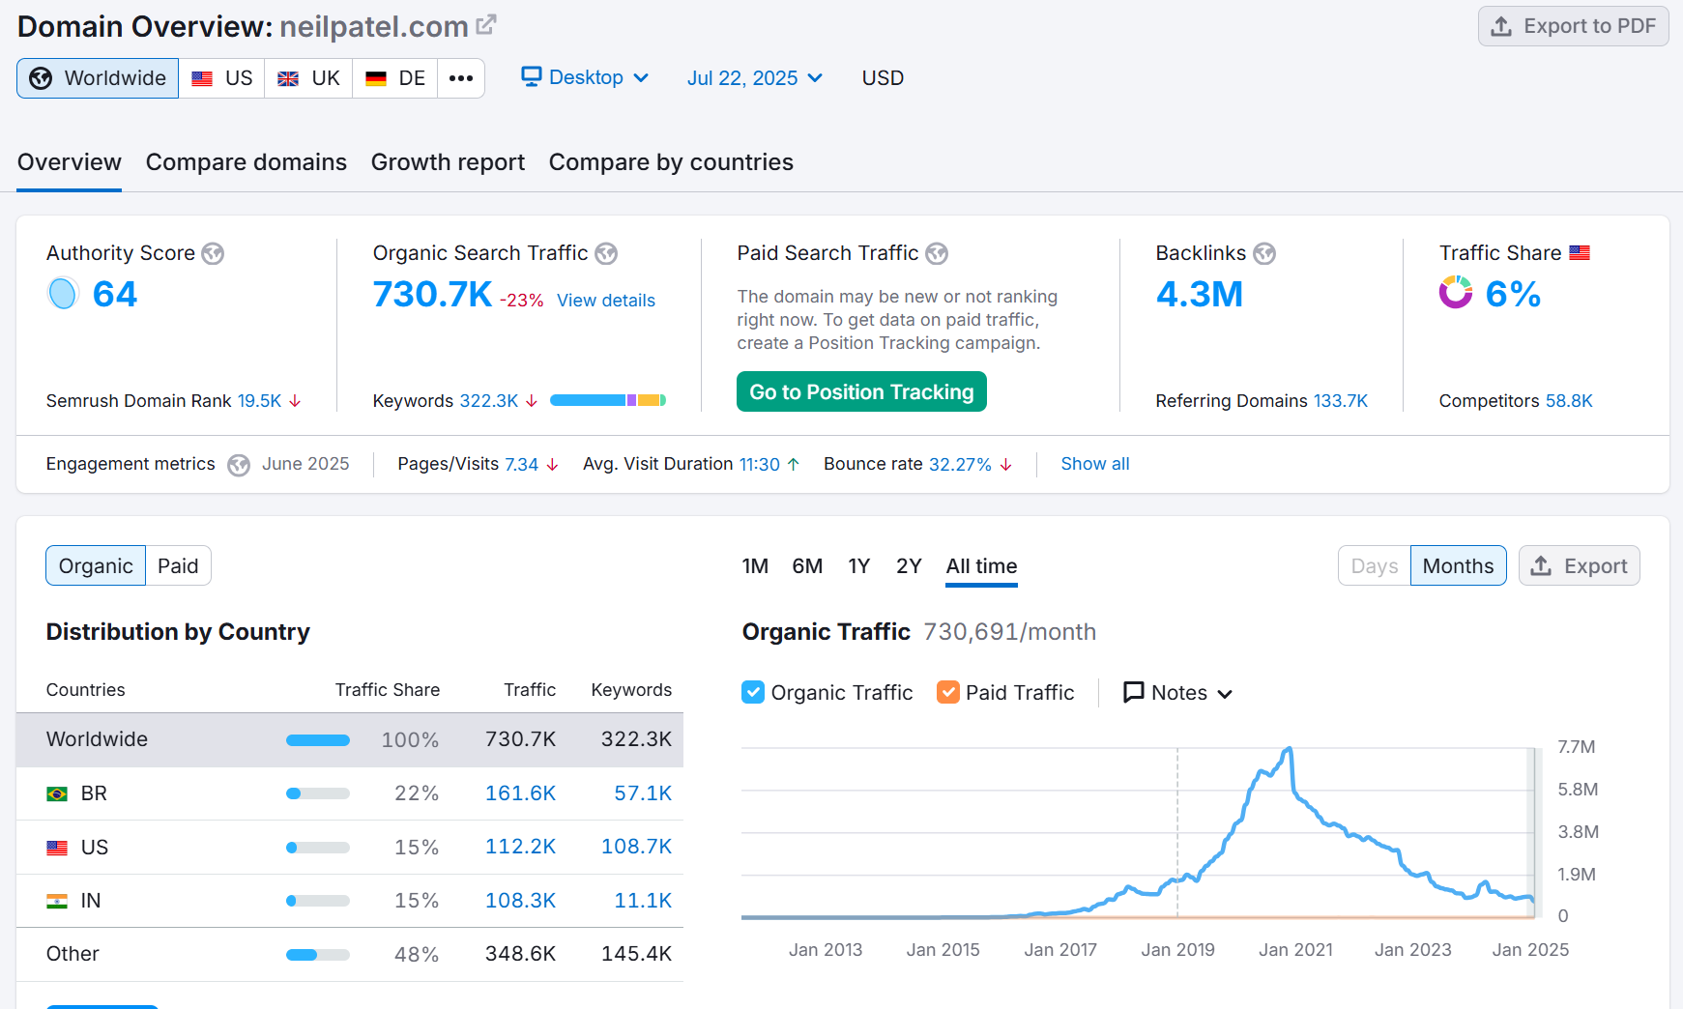Open the Desktop device dropdown

click(x=585, y=77)
